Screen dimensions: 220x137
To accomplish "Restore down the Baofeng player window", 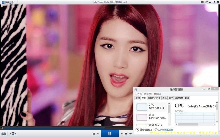I will click(214, 2).
